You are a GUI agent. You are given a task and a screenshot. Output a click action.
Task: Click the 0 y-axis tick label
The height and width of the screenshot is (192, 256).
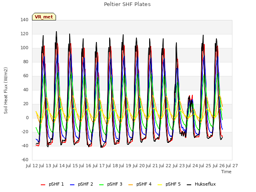(27, 118)
